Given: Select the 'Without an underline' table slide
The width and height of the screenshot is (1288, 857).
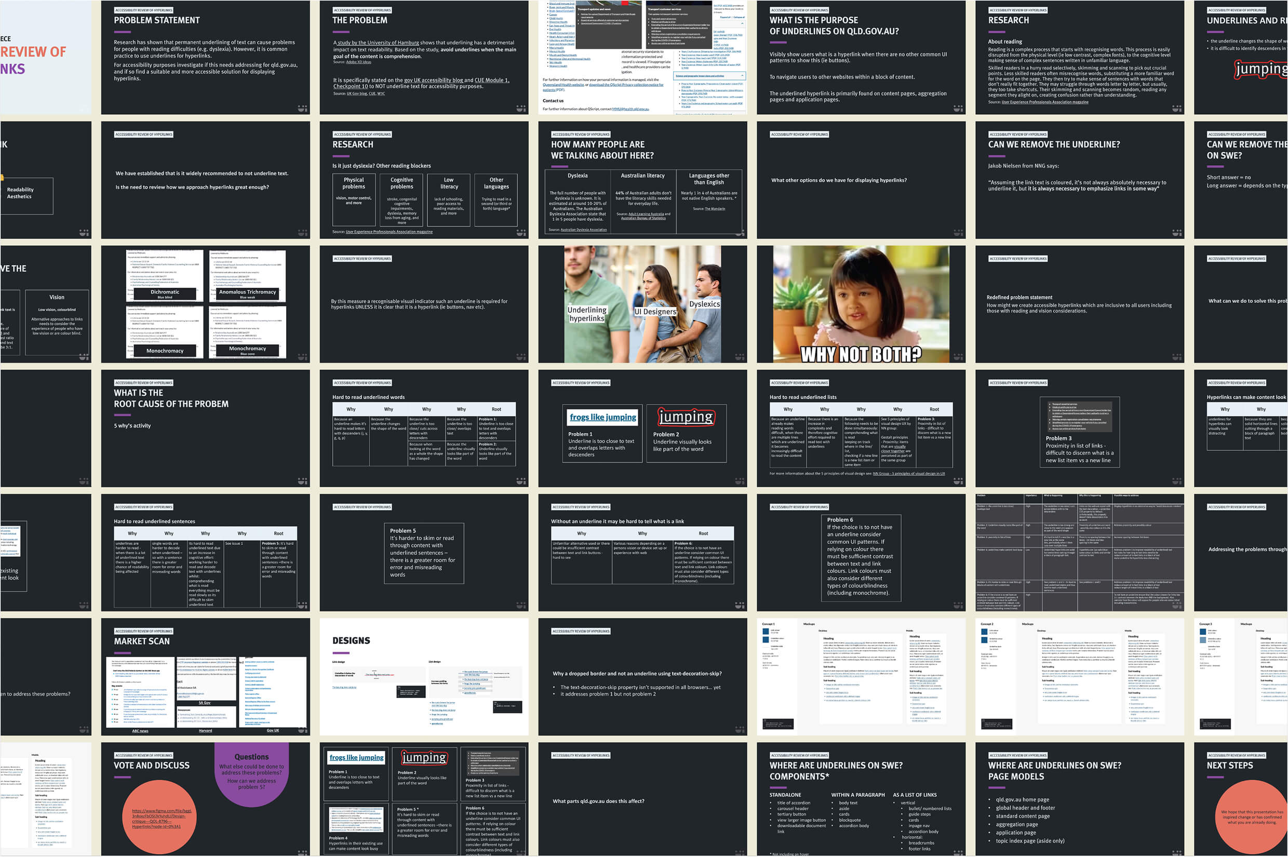Looking at the screenshot, I should [642, 553].
